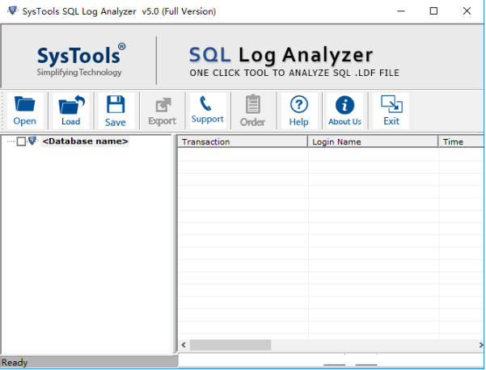Screen dimensions: 486x370
Task: Tick the Database name checkbox
Action: click(22, 141)
